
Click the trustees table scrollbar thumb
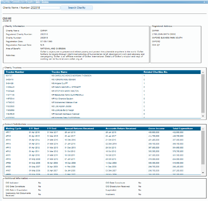click(x=203, y=93)
